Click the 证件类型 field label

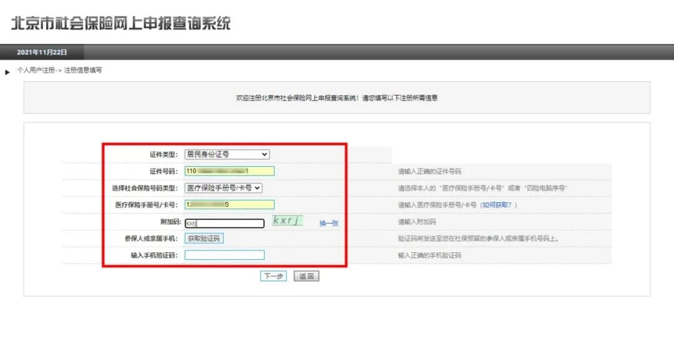tap(164, 154)
